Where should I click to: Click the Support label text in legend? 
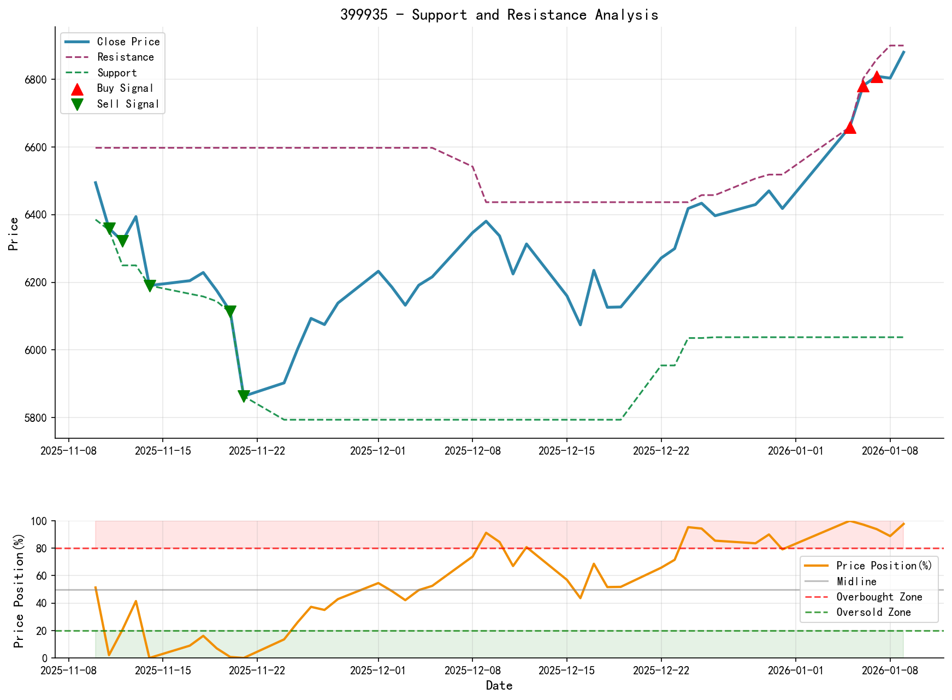tap(116, 73)
